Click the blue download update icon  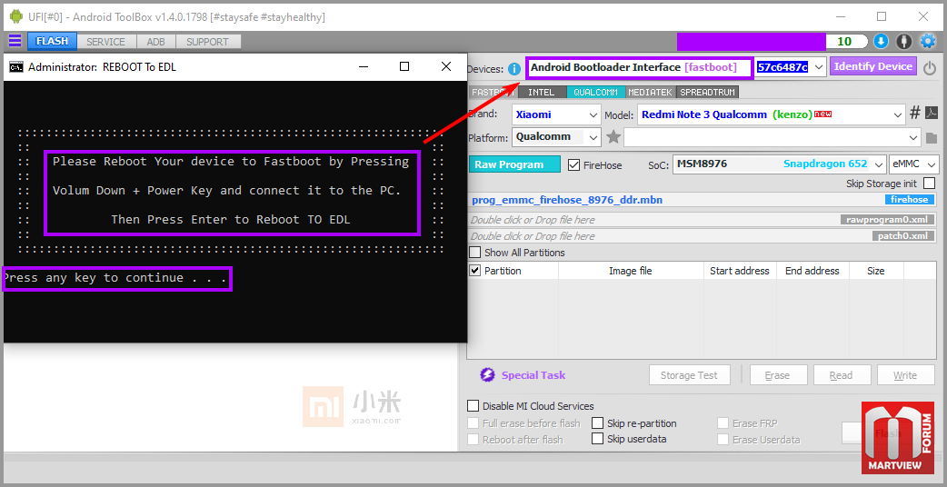882,41
